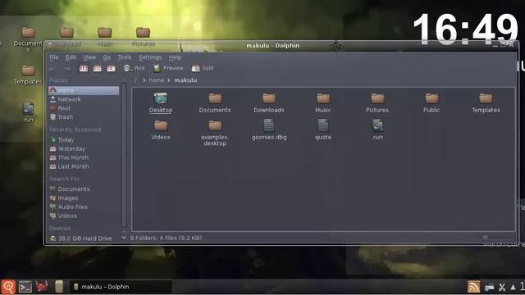Select the run file in Dolphin

(x=377, y=130)
